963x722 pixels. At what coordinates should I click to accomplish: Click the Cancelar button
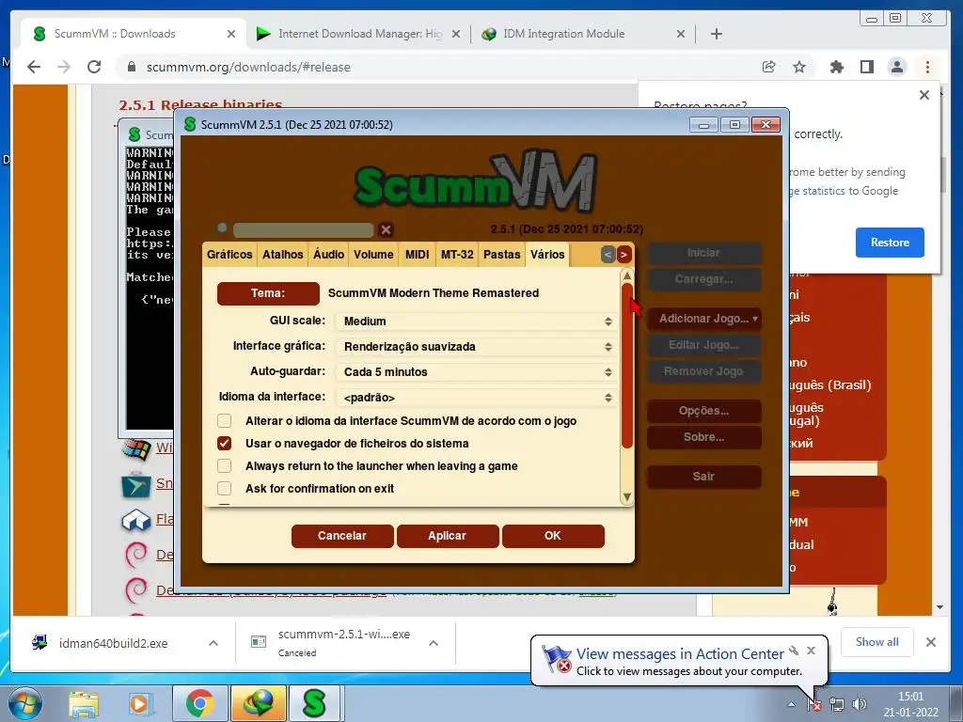tap(342, 536)
